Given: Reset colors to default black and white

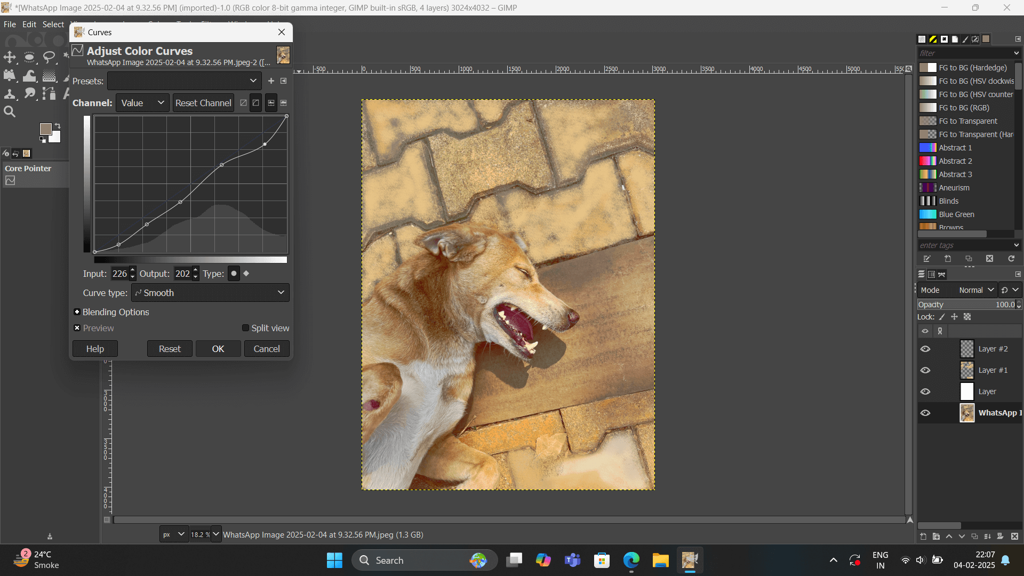Looking at the screenshot, I should coord(43,140).
